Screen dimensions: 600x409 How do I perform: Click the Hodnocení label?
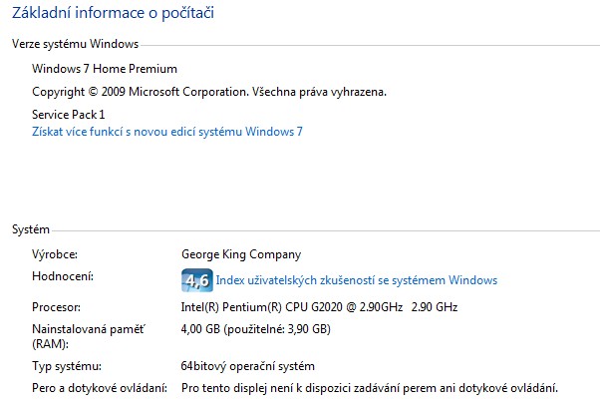pos(62,276)
